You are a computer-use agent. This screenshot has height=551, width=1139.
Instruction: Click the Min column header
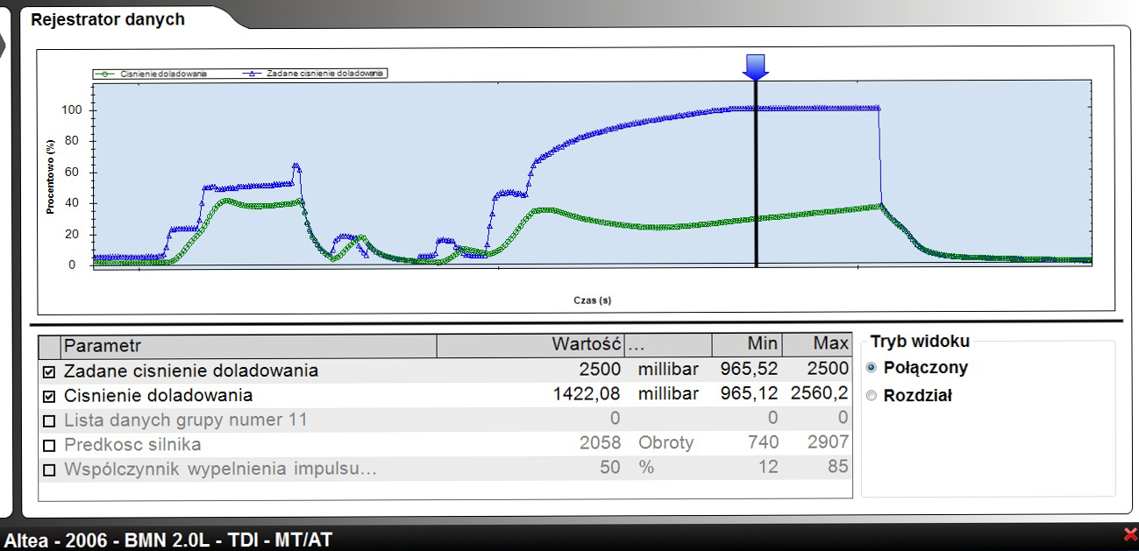coord(747,346)
